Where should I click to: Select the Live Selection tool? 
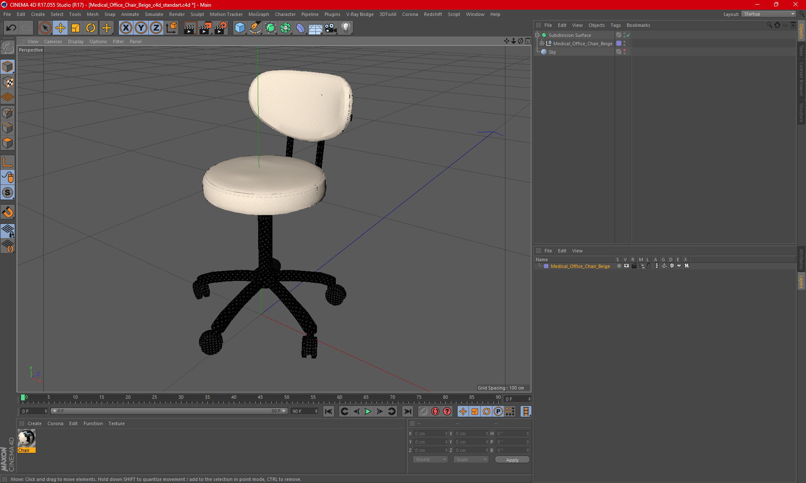[x=45, y=28]
